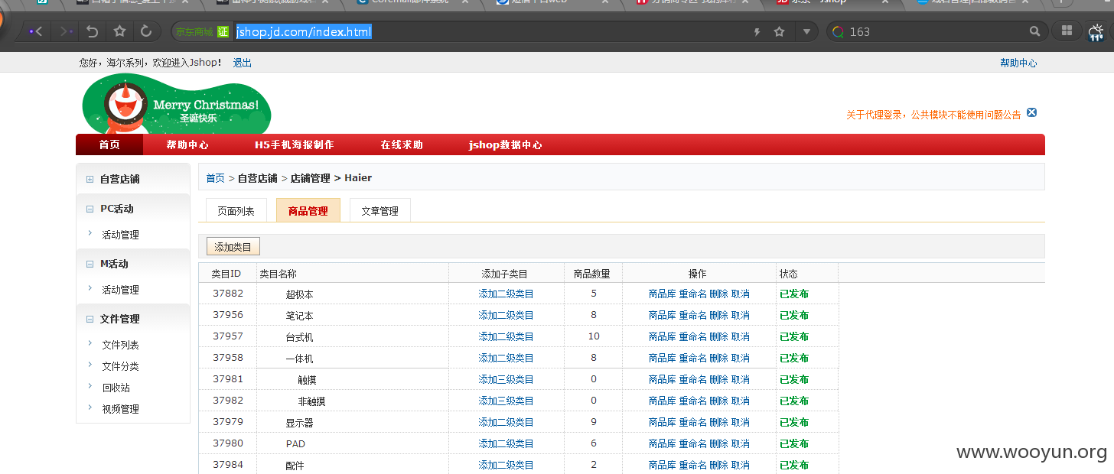Open 文件列表 in the sidebar
Image resolution: width=1114 pixels, height=474 pixels.
[x=120, y=345]
